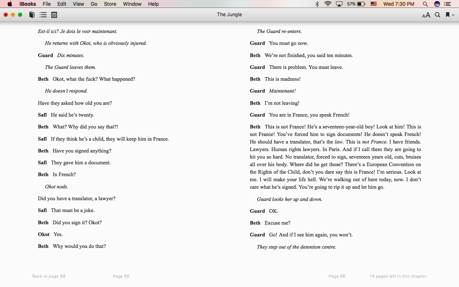
Task: Open the Wi-Fi status menu
Action: click(328, 4)
